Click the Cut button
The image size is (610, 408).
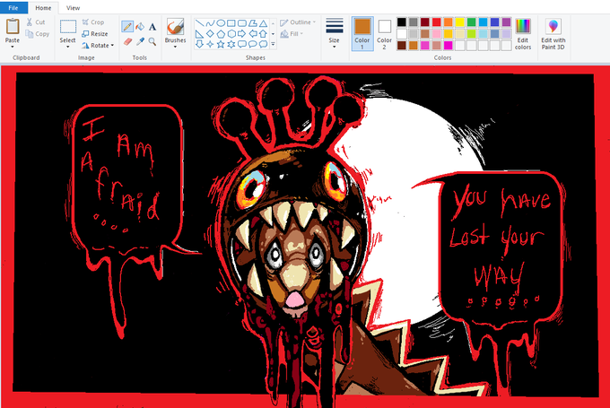click(x=36, y=22)
